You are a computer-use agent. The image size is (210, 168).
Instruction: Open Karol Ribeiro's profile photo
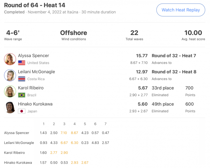pyautogui.click(x=10, y=91)
